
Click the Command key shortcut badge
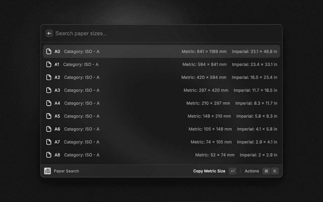(x=266, y=171)
